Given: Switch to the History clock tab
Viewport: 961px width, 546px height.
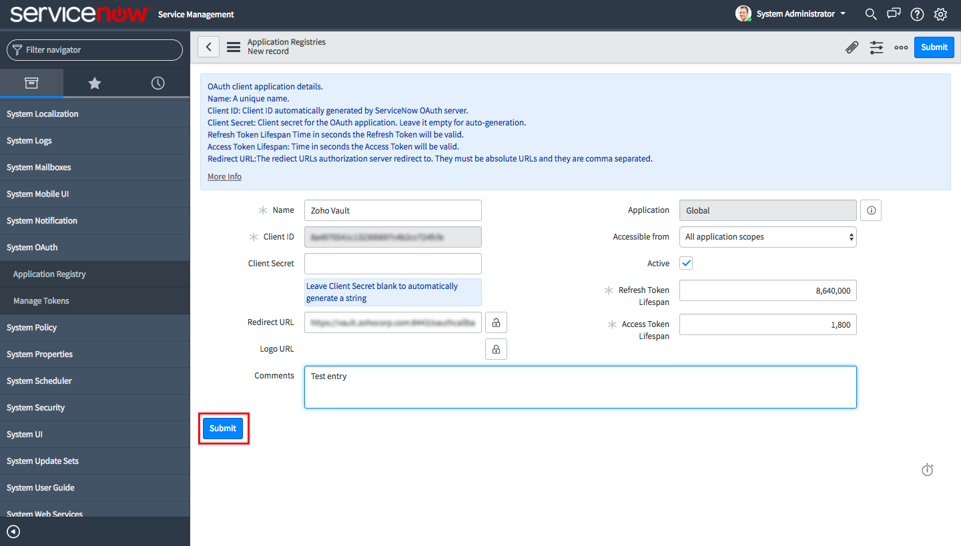Looking at the screenshot, I should pos(157,83).
